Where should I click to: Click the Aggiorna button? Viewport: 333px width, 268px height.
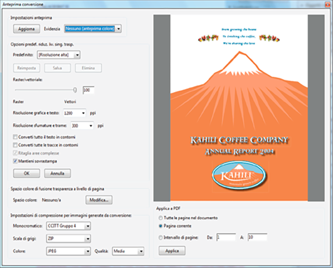26,29
